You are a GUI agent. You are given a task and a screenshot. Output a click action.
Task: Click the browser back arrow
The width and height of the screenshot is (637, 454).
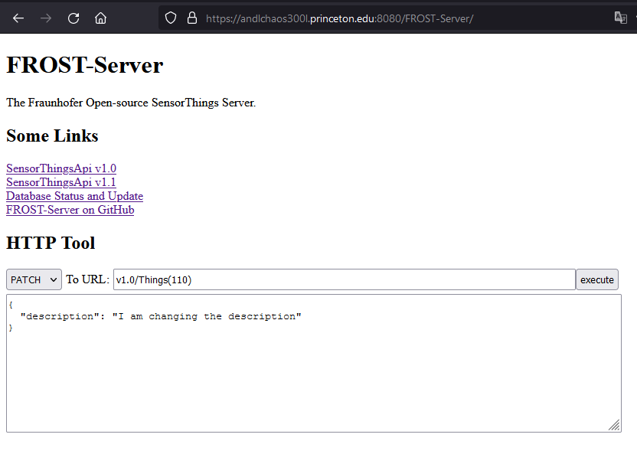tap(18, 18)
